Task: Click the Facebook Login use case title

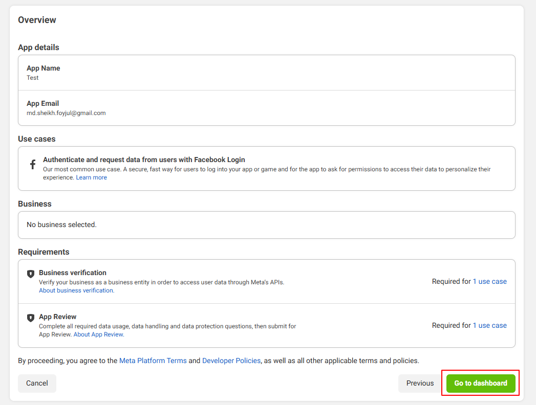Action: (x=144, y=160)
